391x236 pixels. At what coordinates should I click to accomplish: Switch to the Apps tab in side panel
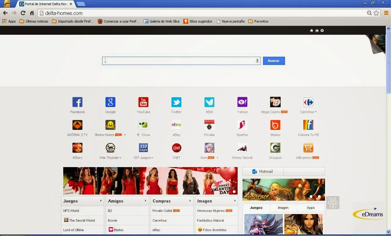[x=311, y=208]
